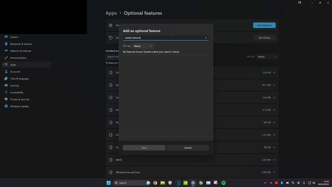Open Spotify from the taskbar
The height and width of the screenshot is (187, 332).
pos(224,183)
